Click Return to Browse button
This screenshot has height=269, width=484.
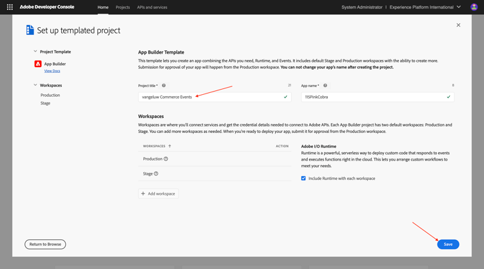[x=45, y=244]
